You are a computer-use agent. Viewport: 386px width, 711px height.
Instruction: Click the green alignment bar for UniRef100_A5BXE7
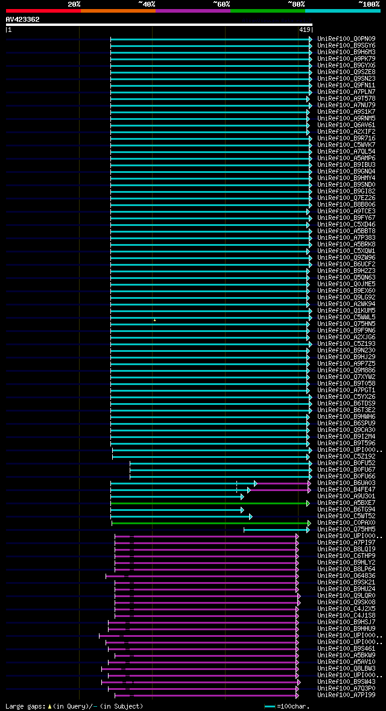click(210, 503)
